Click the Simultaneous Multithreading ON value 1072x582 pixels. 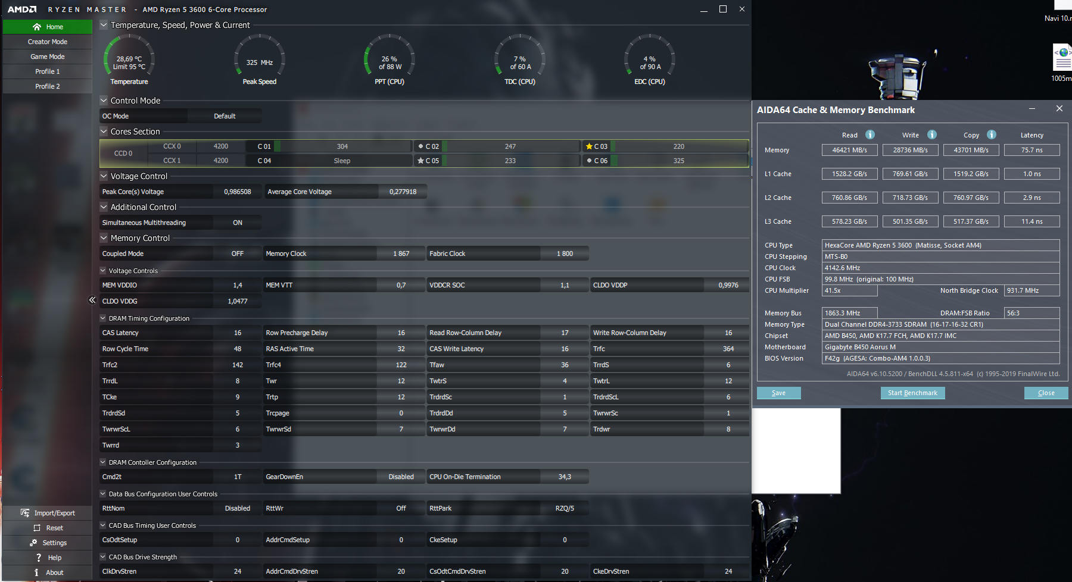tap(238, 223)
